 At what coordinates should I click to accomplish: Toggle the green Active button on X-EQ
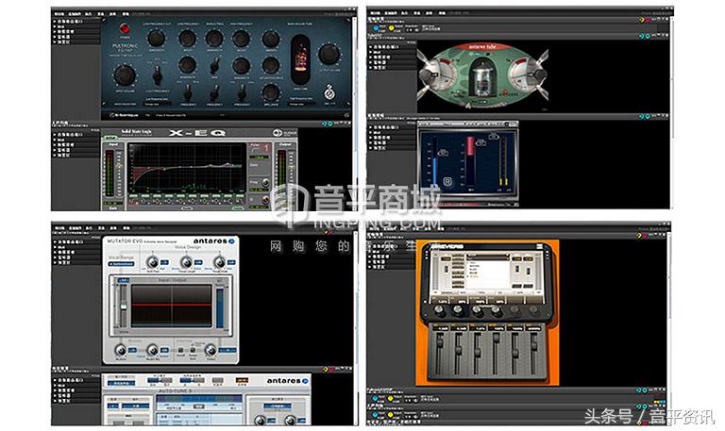click(x=110, y=138)
